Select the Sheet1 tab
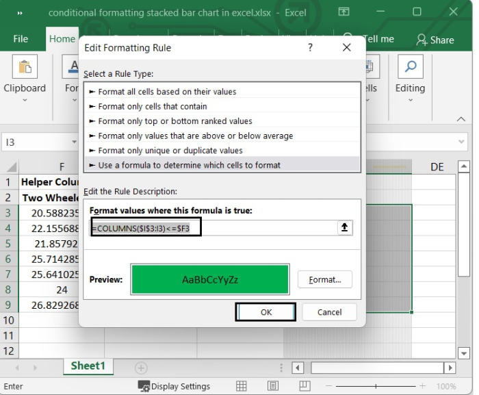The image size is (479, 395). point(88,366)
